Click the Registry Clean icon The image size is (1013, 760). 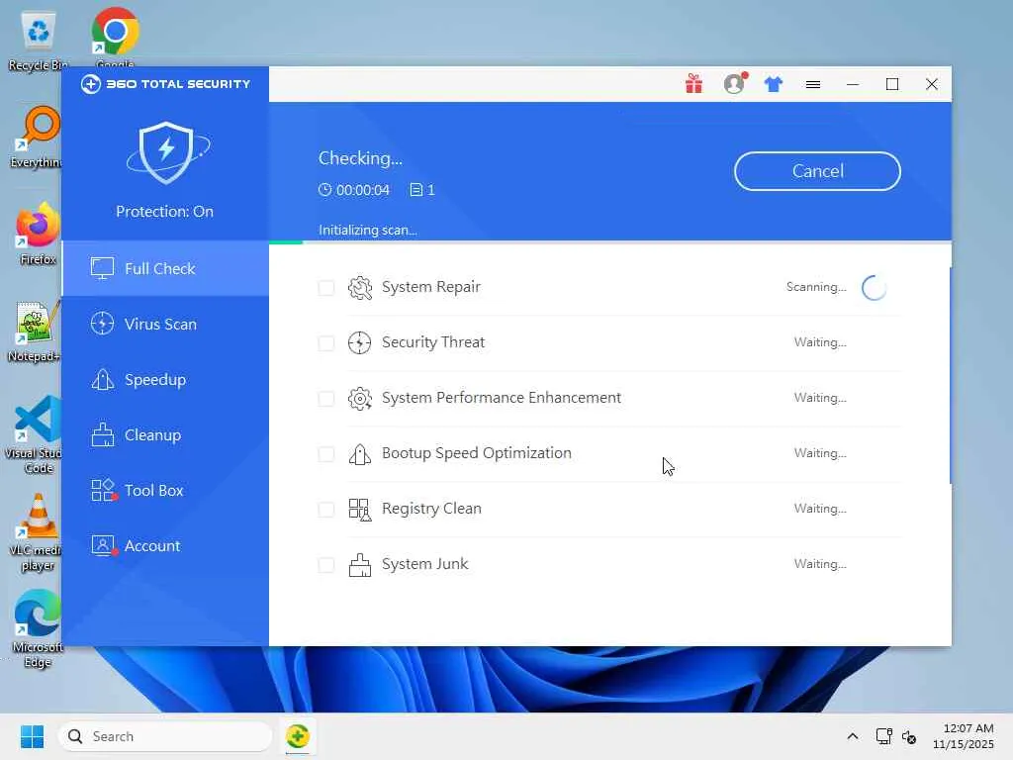(x=360, y=510)
